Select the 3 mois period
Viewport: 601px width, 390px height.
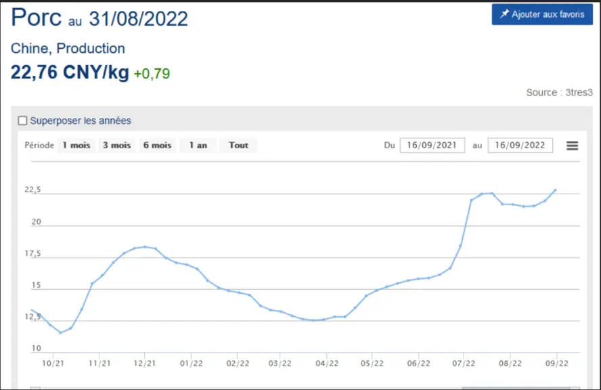point(116,146)
